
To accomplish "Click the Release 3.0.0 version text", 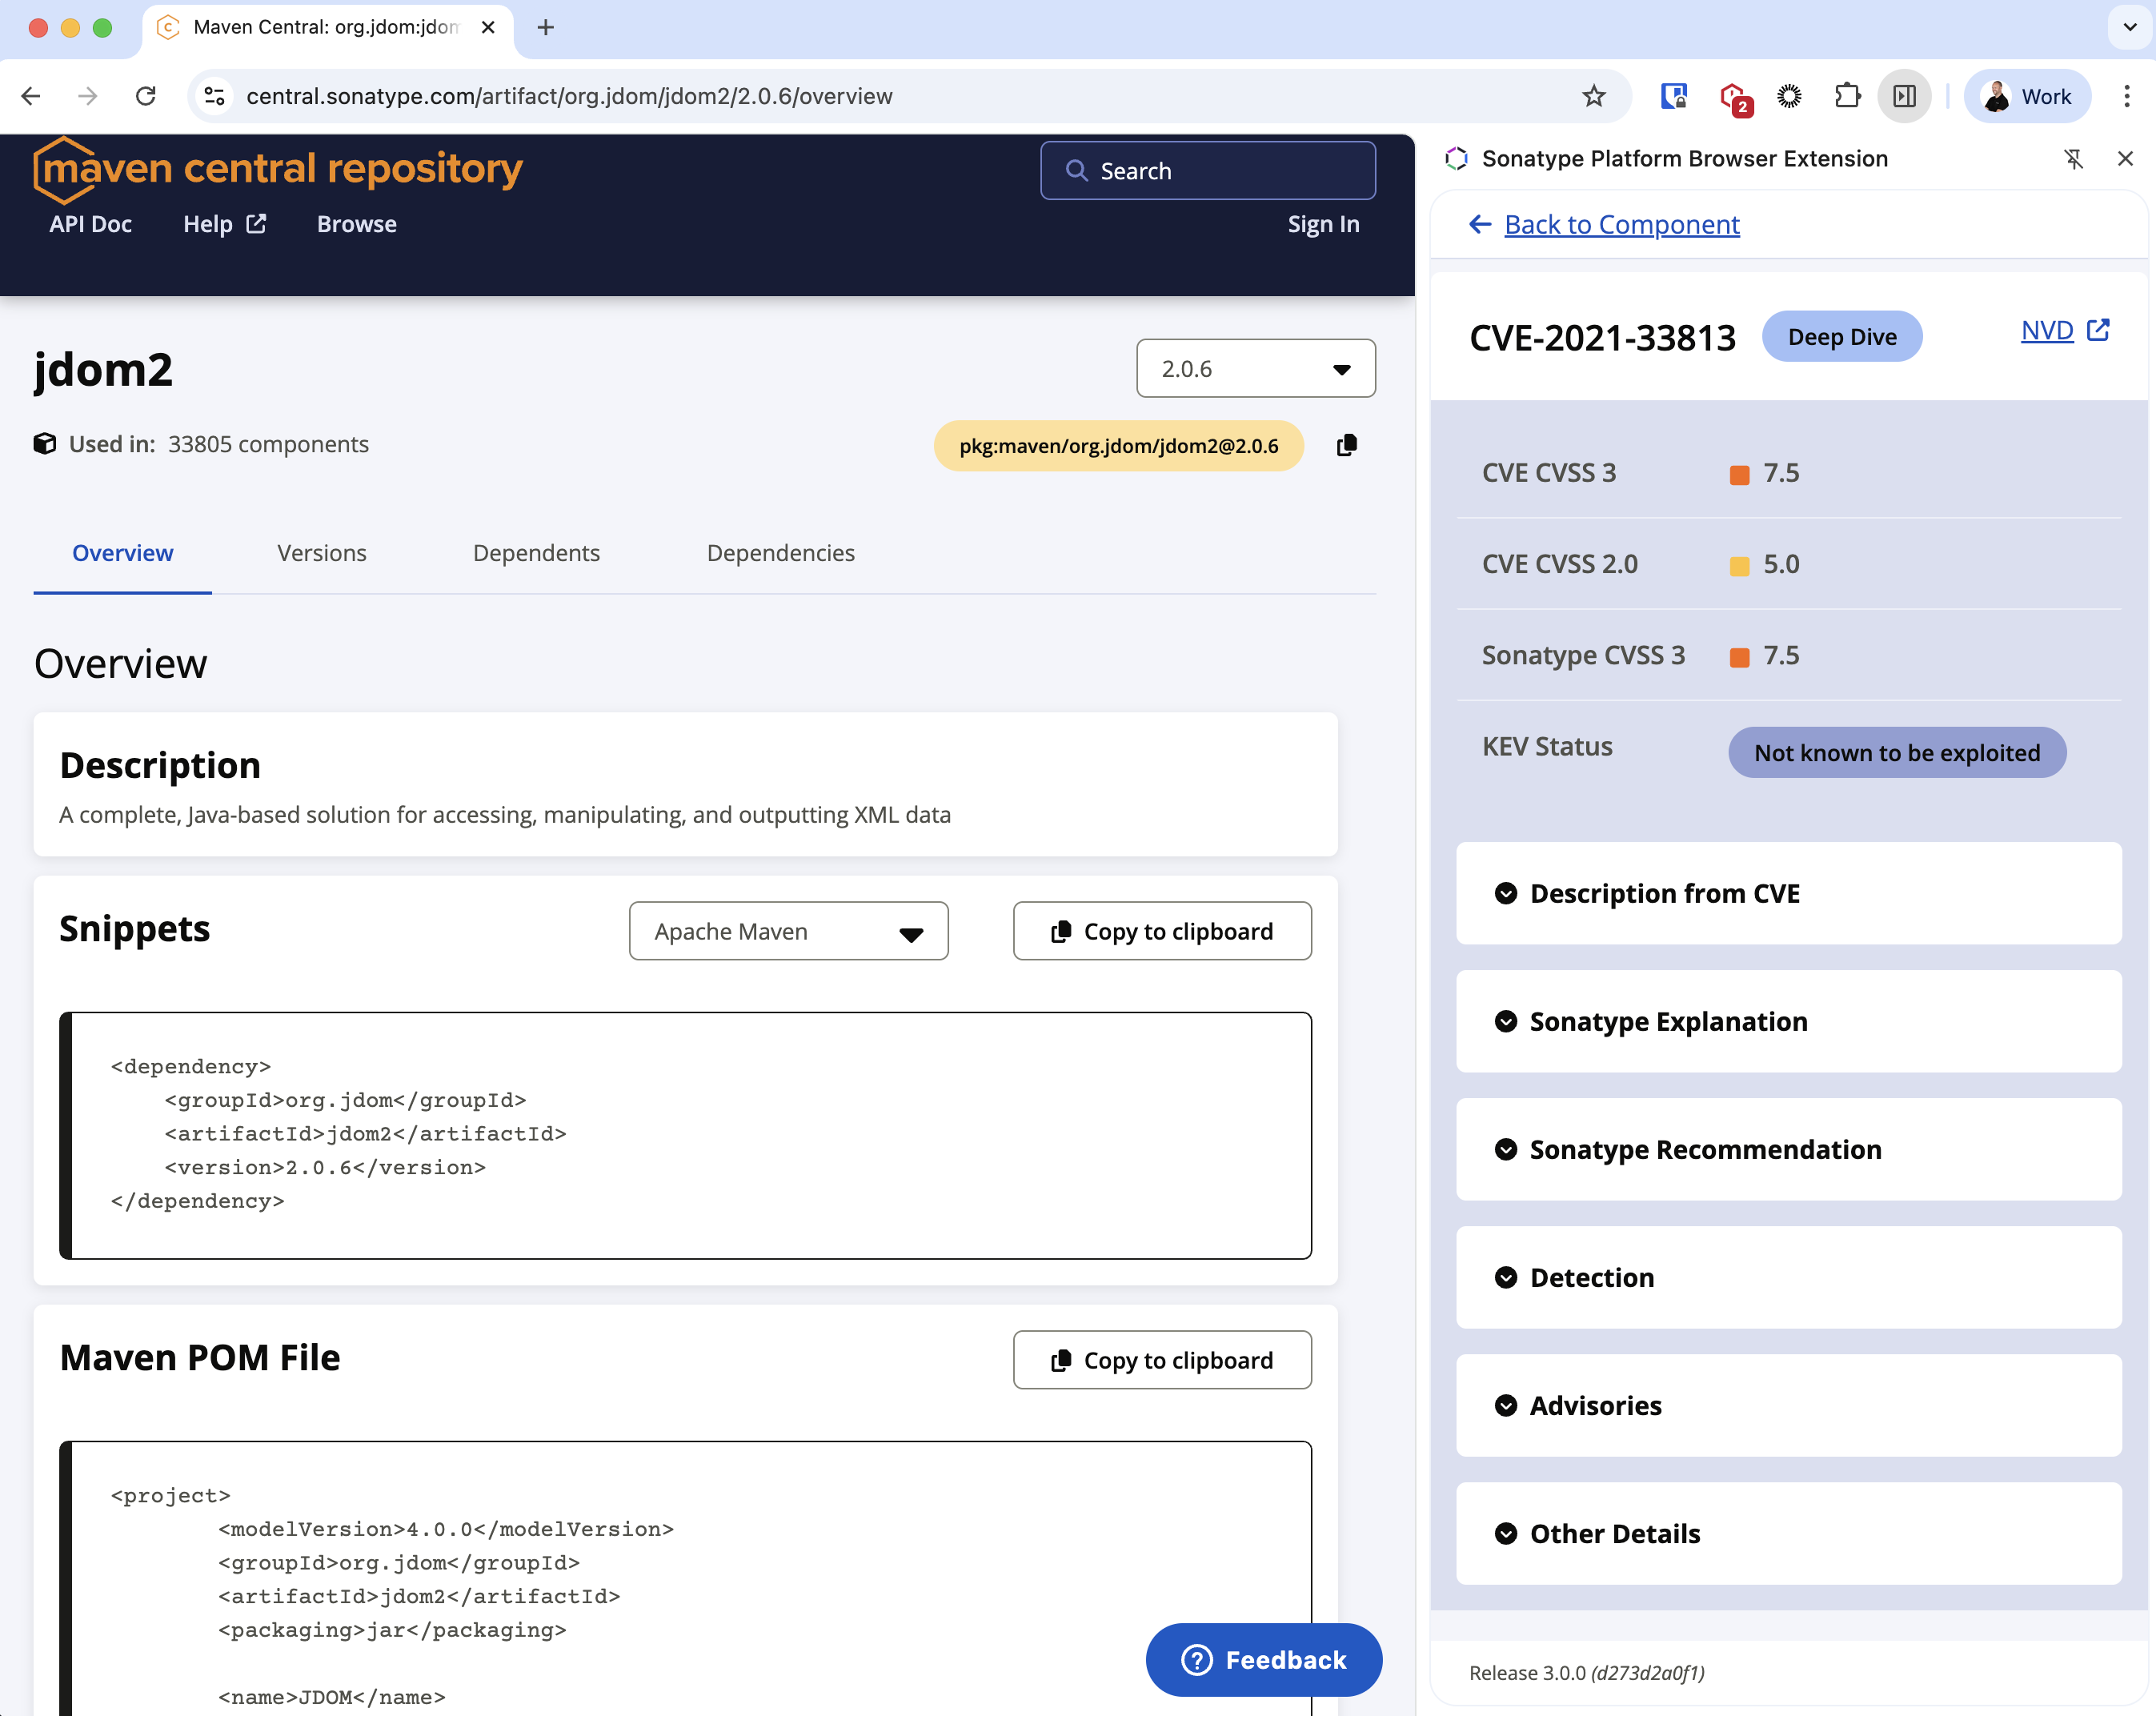I will click(1587, 1672).
